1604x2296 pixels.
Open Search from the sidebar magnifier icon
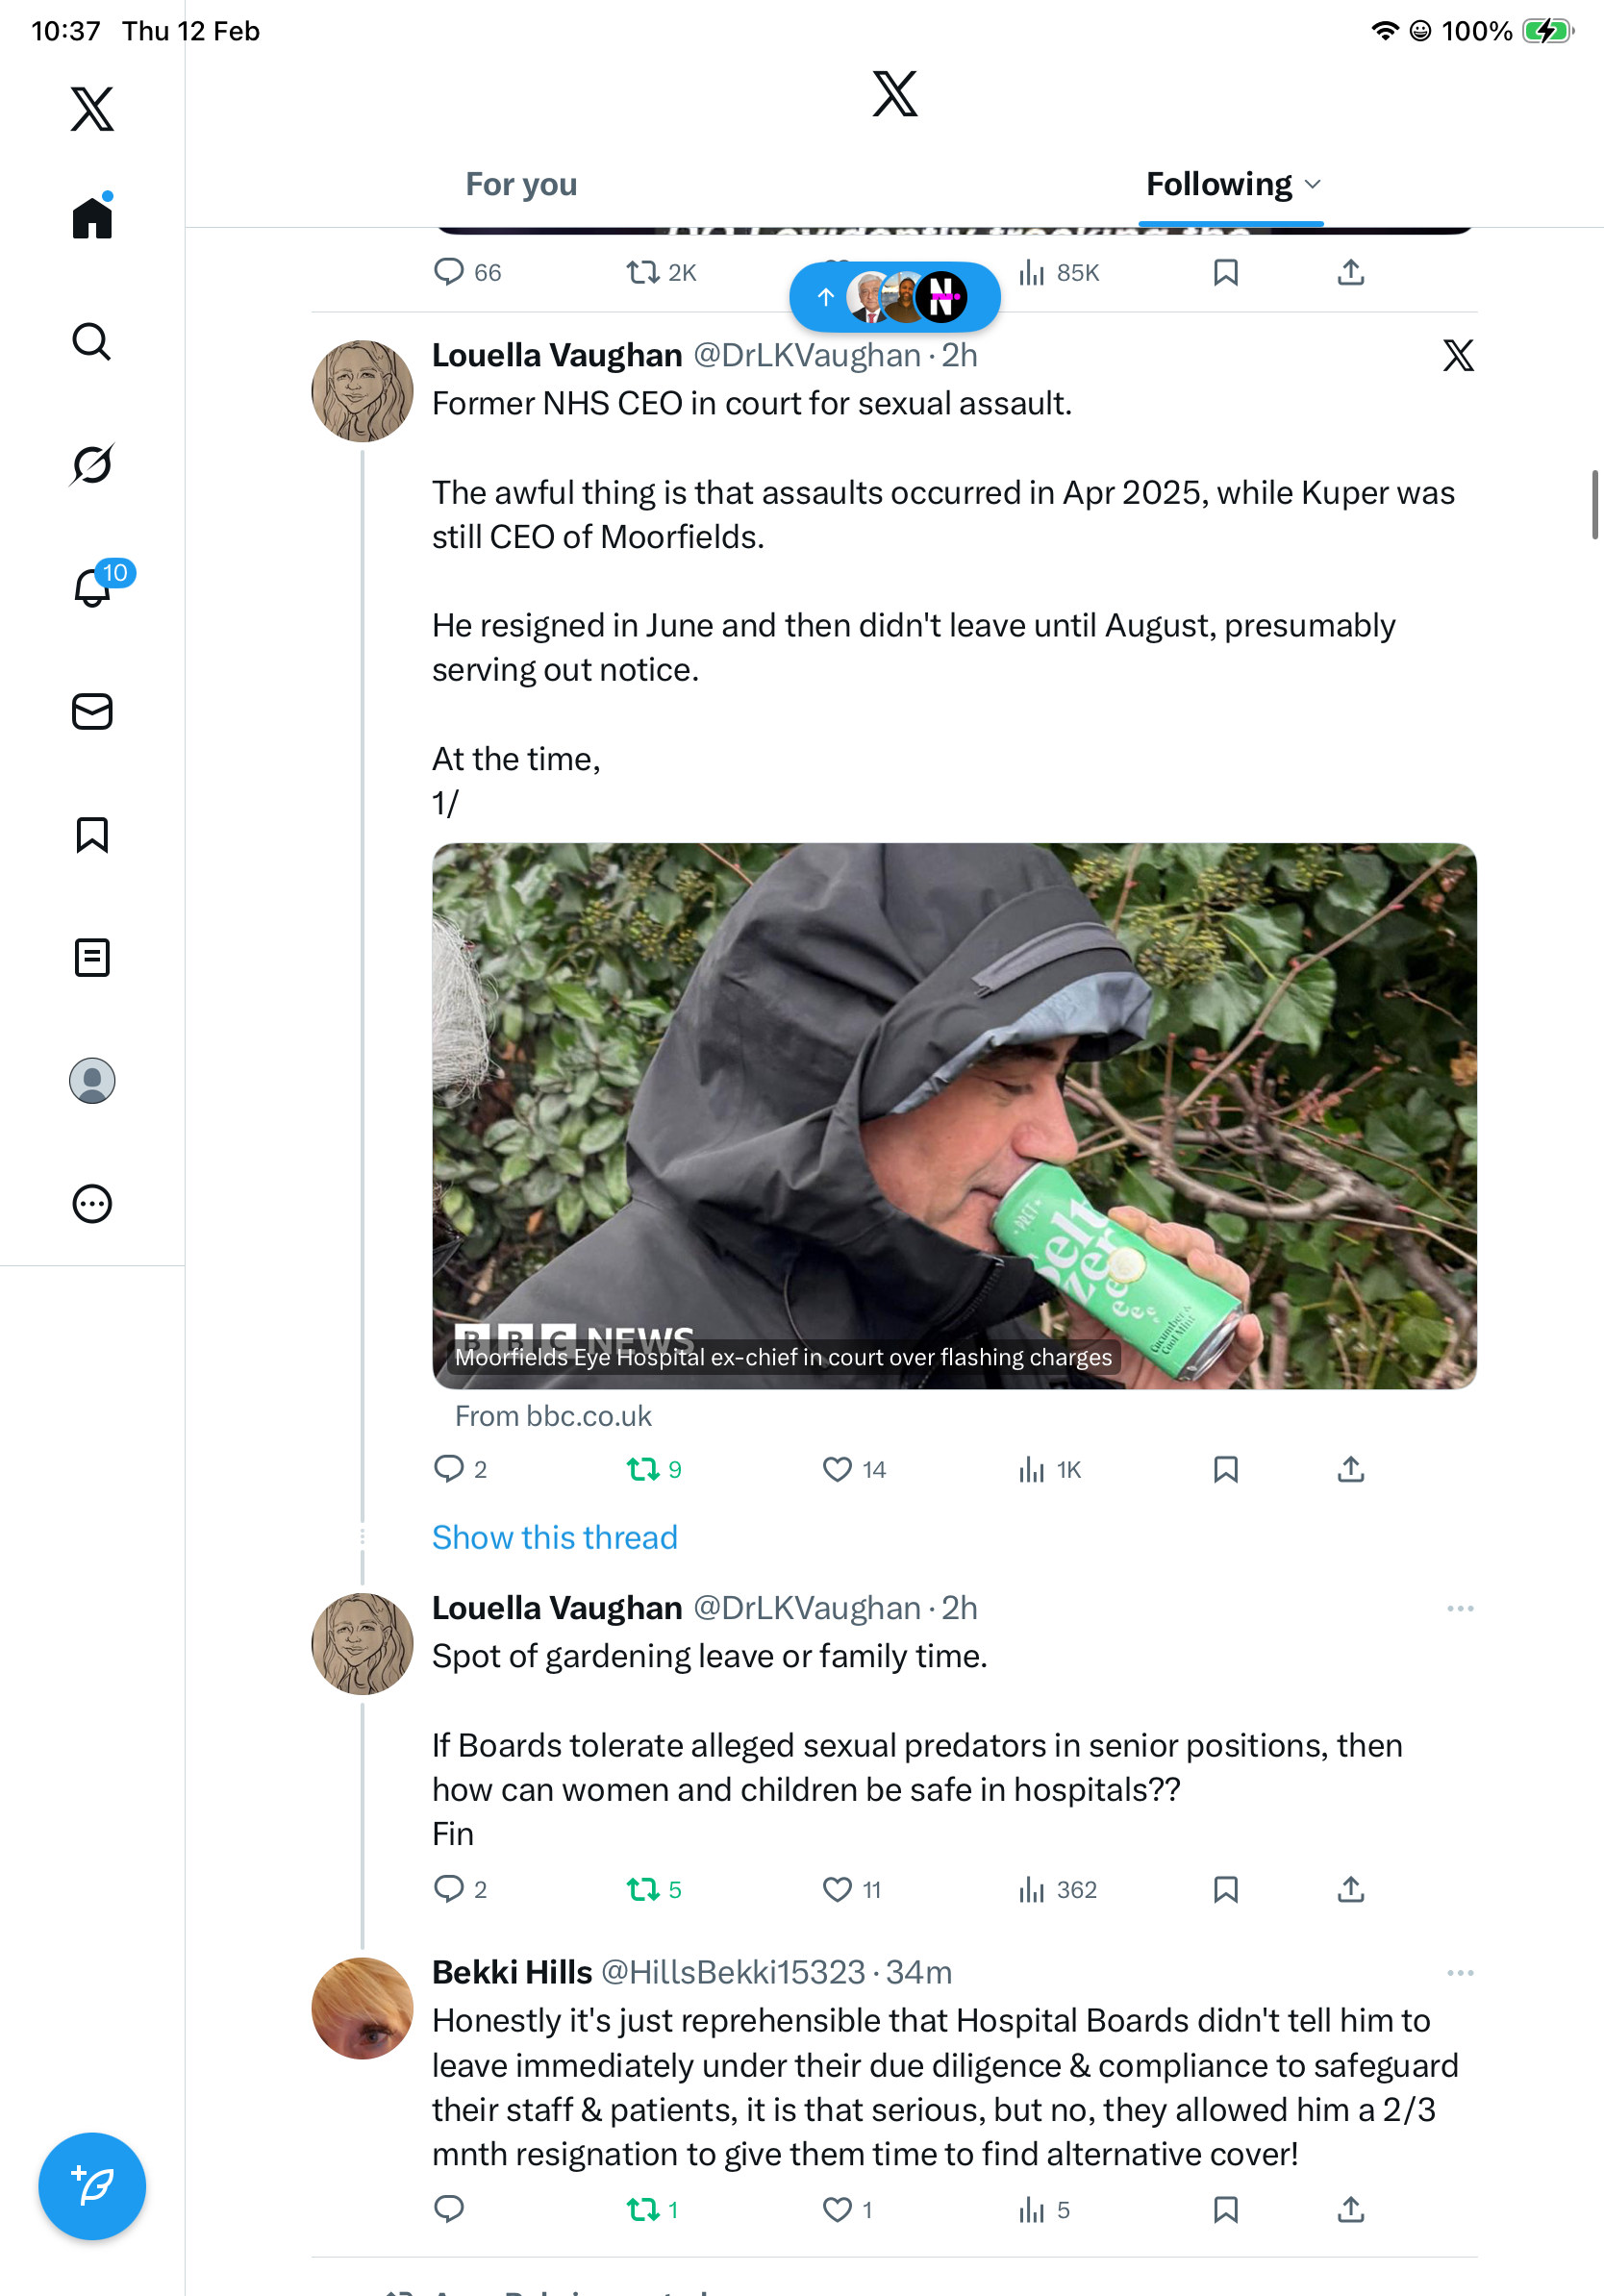[92, 342]
